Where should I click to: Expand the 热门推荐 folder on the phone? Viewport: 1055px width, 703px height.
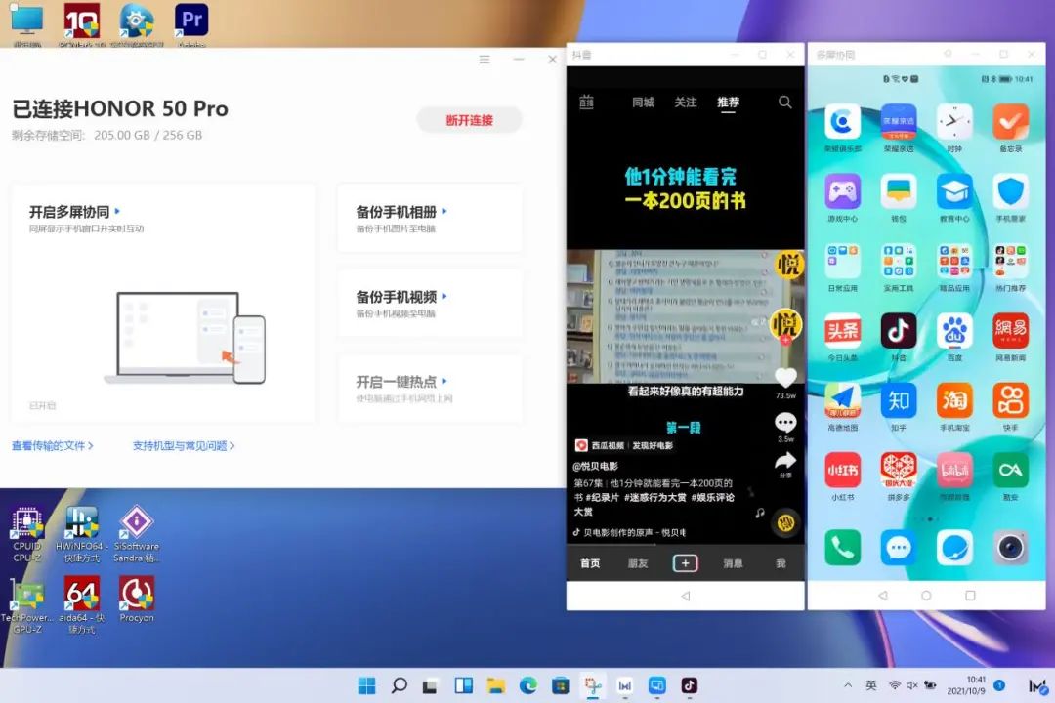1010,262
